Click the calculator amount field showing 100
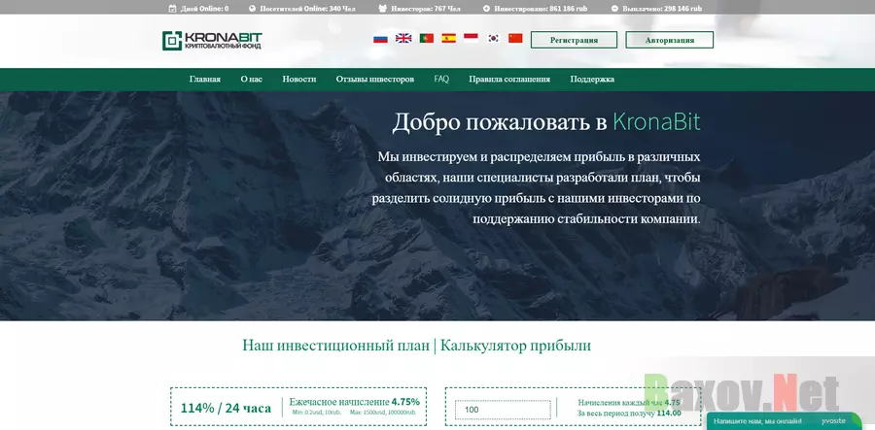This screenshot has width=875, height=430. pos(503,410)
